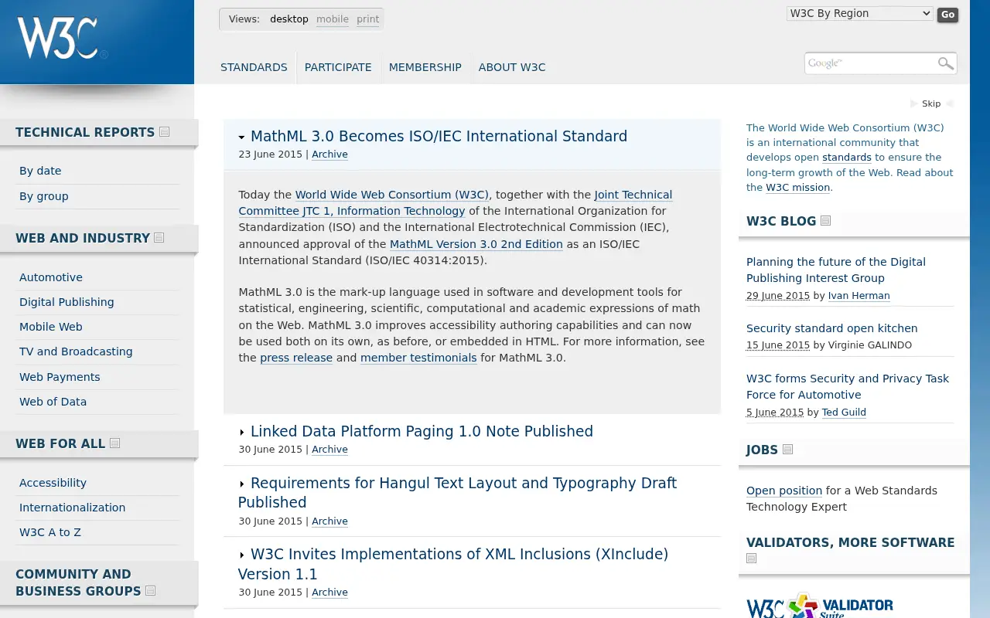Open the press release link
The image size is (990, 618).
coord(296,358)
